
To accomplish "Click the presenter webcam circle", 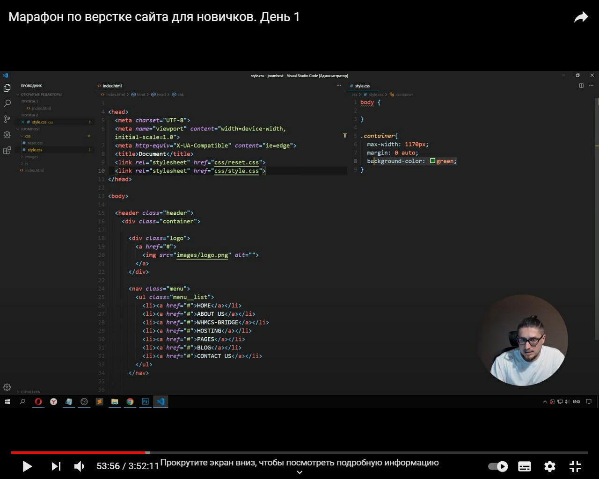I will coord(523,340).
